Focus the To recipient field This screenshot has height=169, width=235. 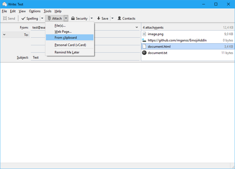point(85,35)
